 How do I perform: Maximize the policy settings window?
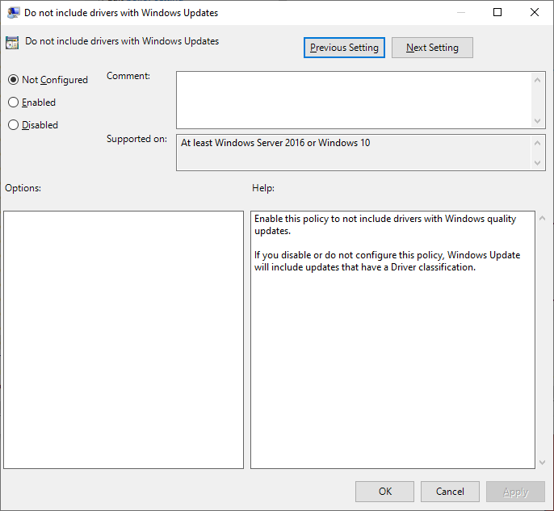point(497,13)
